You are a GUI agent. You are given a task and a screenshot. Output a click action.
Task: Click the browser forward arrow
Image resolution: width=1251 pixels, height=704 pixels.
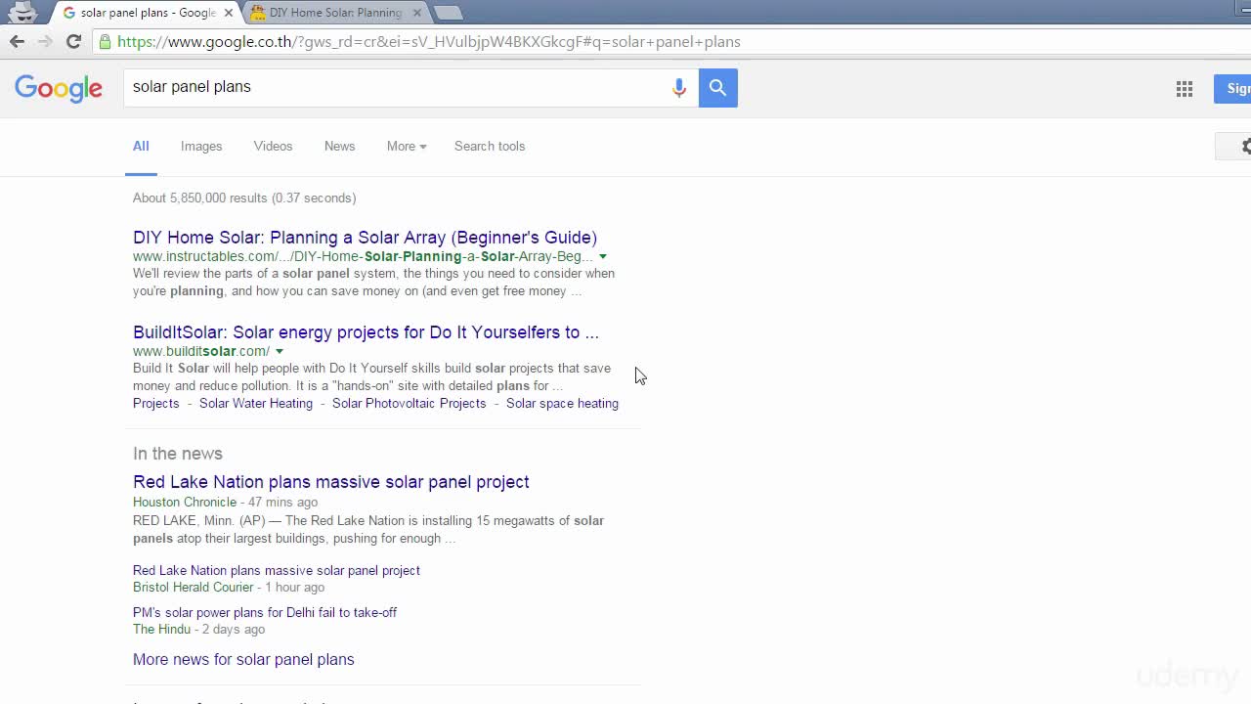45,41
